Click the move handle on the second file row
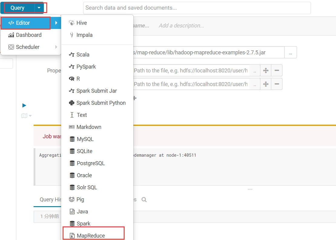Image resolution: width=336 pixels, height=240 pixels. coord(266,84)
